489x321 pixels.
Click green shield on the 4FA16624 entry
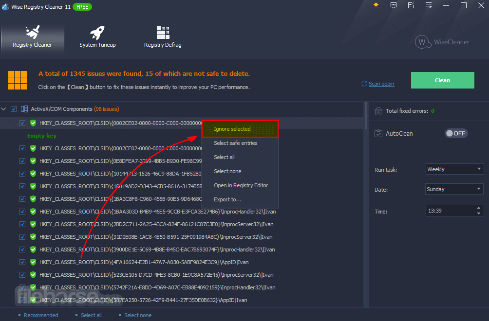(33, 262)
